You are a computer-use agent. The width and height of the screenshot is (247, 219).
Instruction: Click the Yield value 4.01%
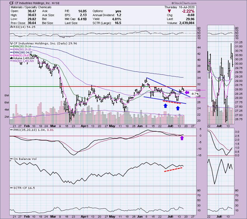pyautogui.click(x=117, y=19)
